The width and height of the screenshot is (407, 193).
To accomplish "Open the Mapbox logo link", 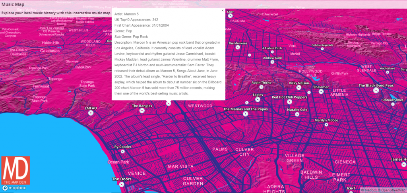I will click(x=14, y=188).
